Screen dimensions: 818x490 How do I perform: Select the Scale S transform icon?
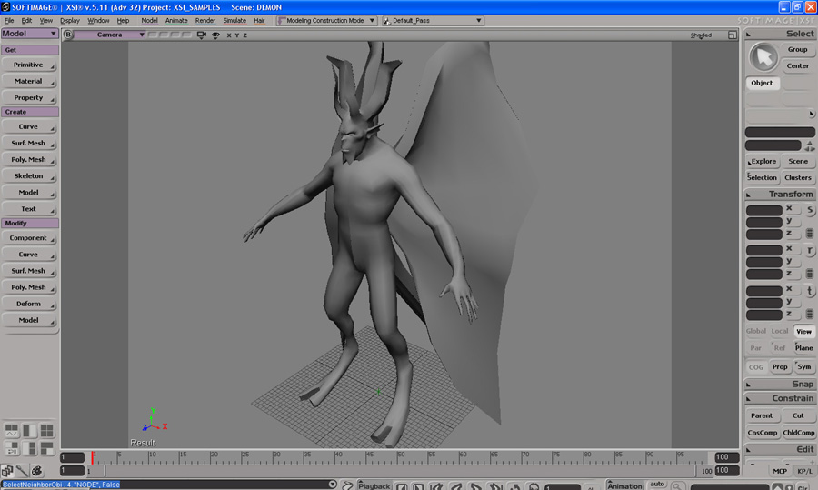tap(809, 210)
